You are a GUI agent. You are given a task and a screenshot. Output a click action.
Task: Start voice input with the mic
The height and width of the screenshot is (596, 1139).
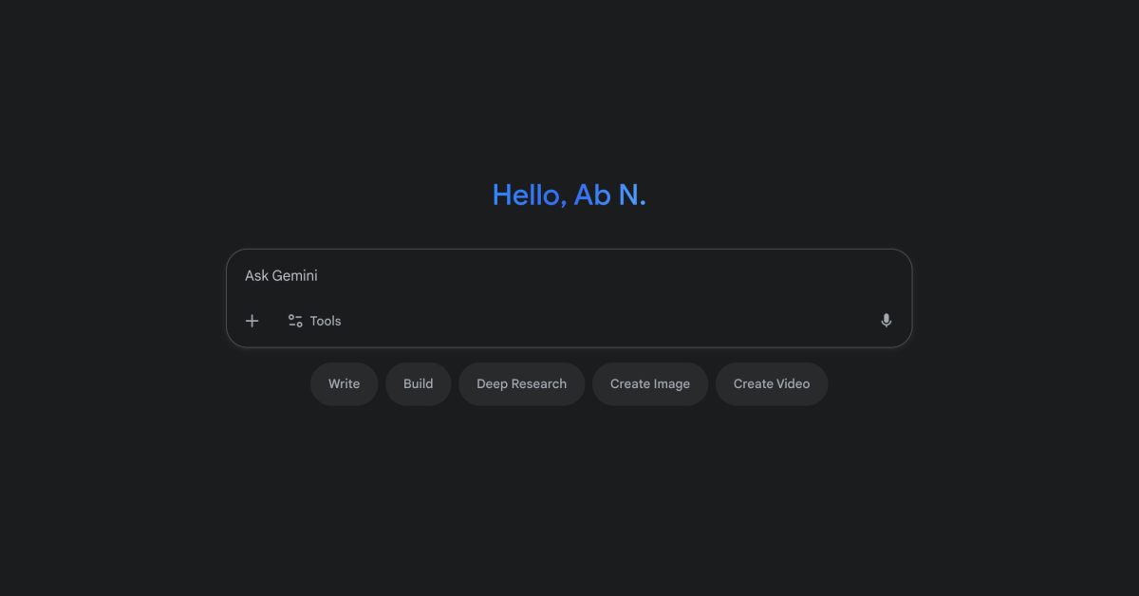(x=886, y=321)
